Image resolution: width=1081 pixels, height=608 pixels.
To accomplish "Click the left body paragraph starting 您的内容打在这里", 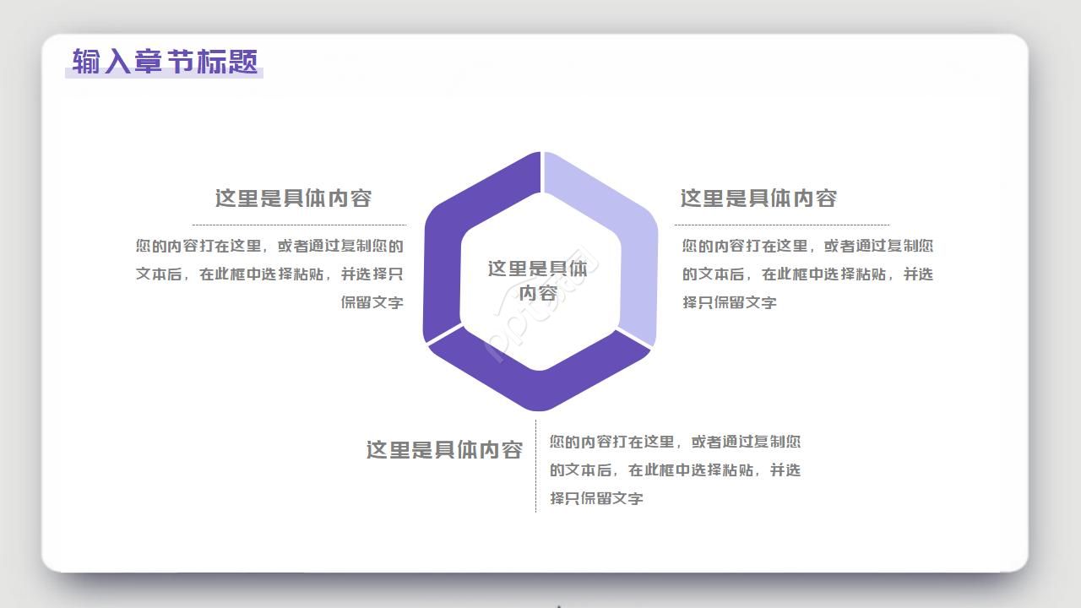I will [270, 274].
